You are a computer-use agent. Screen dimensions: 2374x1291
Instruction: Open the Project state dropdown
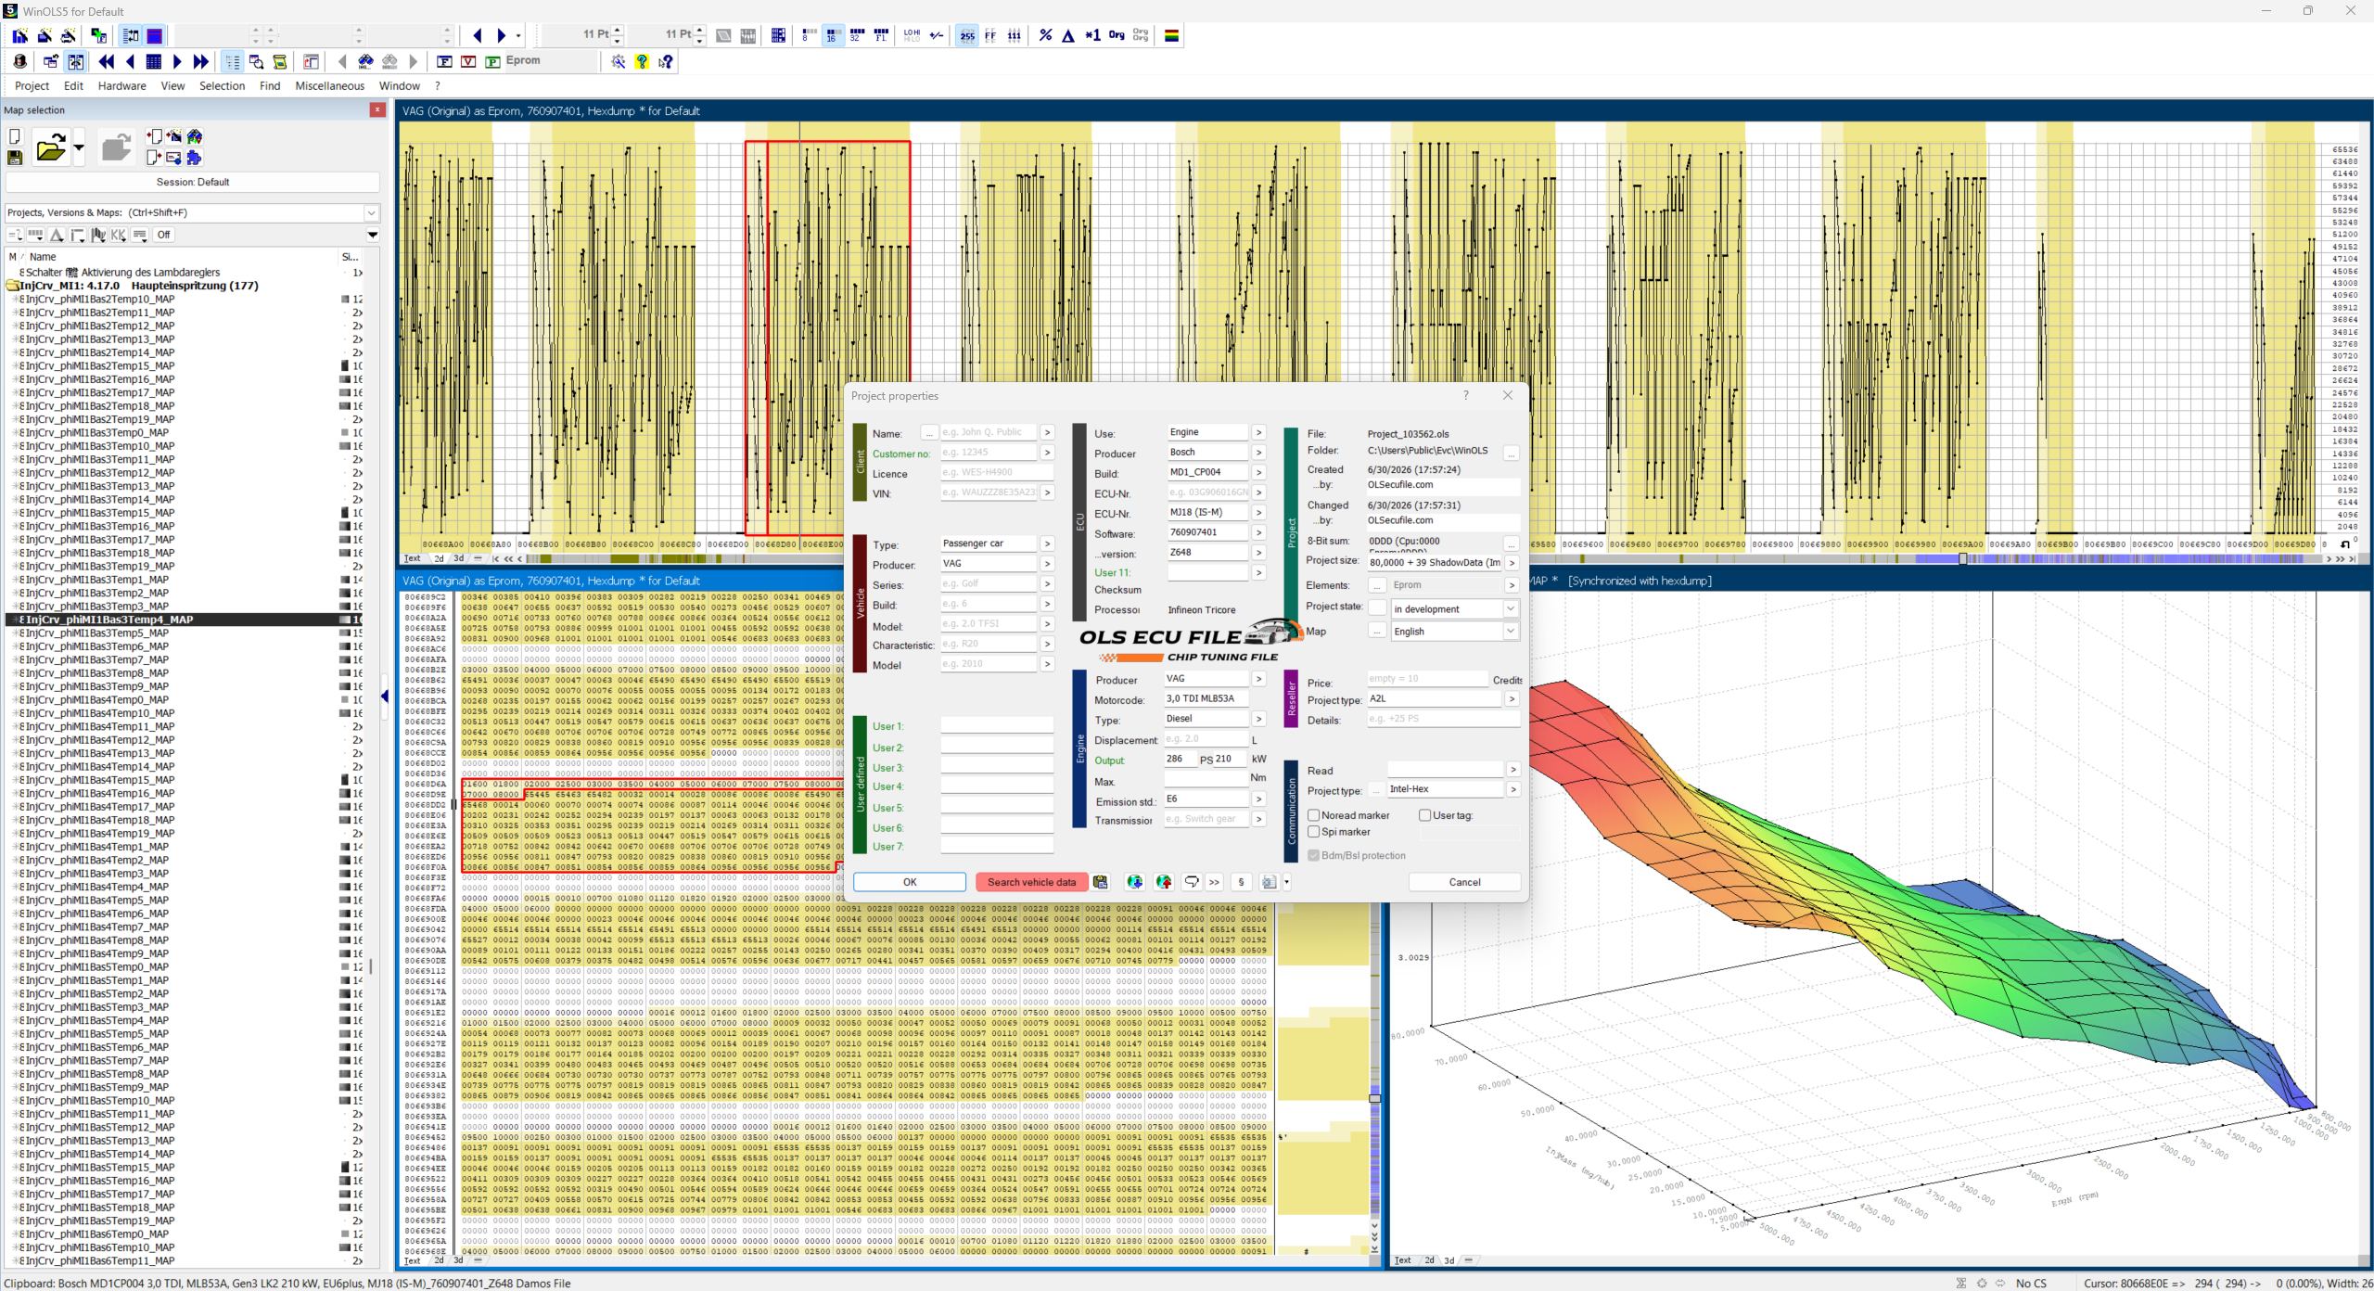click(1510, 608)
